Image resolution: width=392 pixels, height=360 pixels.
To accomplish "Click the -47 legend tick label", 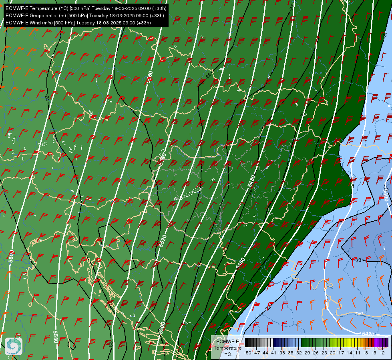I will tap(256, 353).
